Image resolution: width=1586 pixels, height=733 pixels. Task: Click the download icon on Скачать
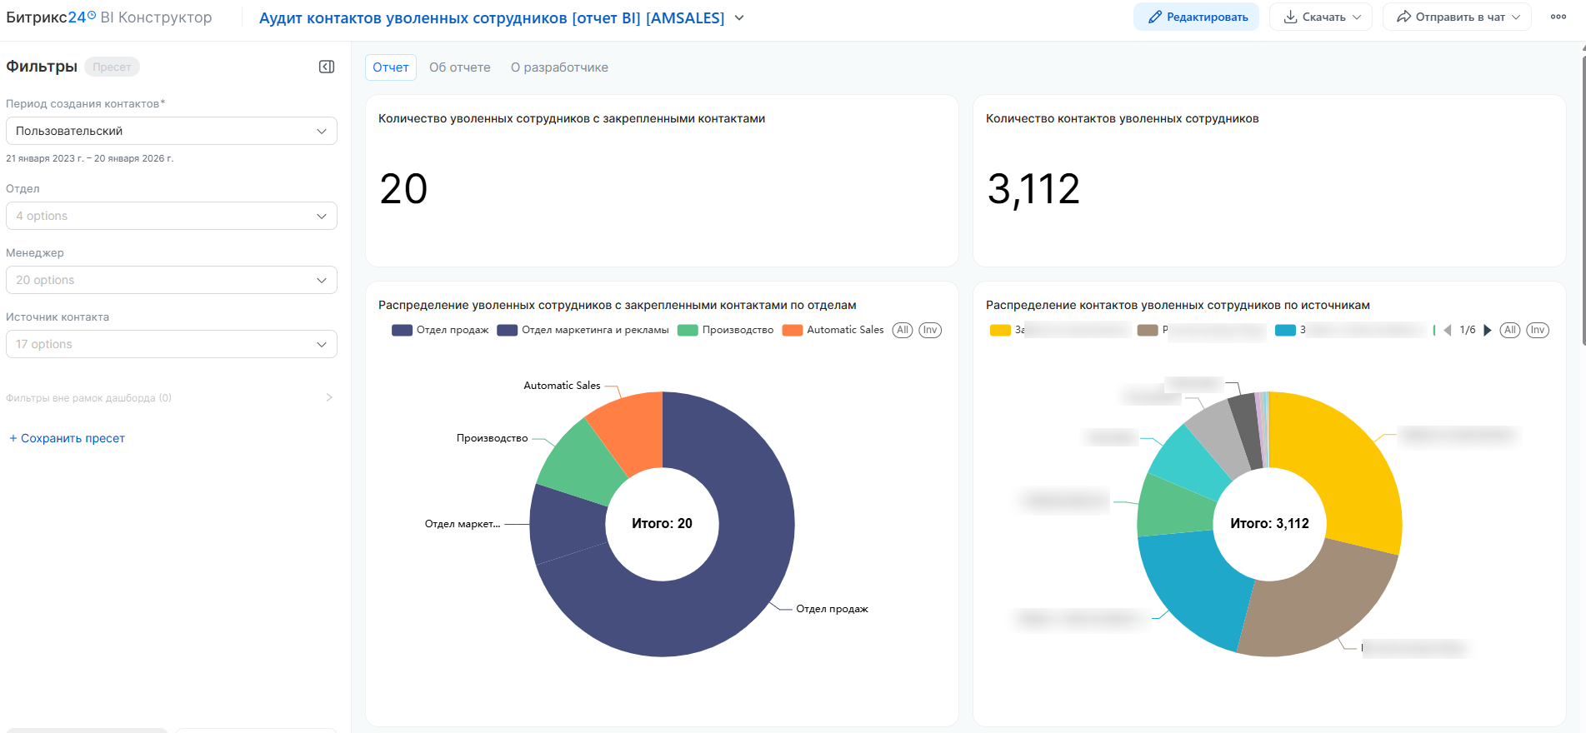(x=1289, y=17)
